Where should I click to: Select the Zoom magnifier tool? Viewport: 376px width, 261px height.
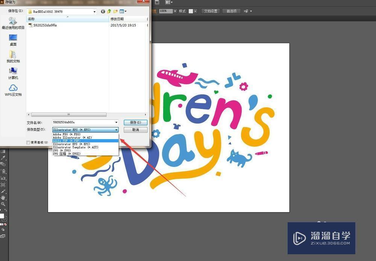(x=3, y=204)
